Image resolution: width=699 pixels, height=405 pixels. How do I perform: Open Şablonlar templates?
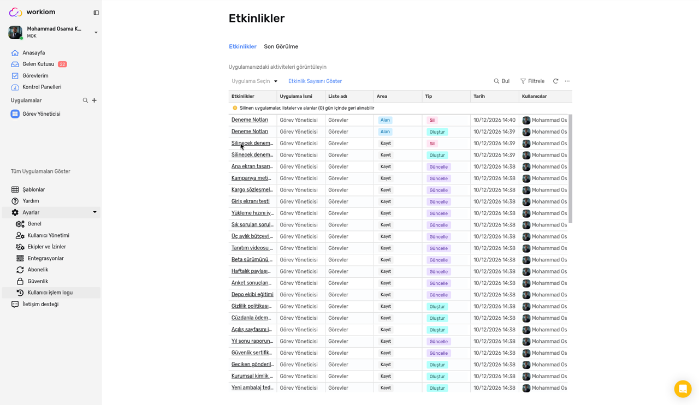pyautogui.click(x=33, y=190)
